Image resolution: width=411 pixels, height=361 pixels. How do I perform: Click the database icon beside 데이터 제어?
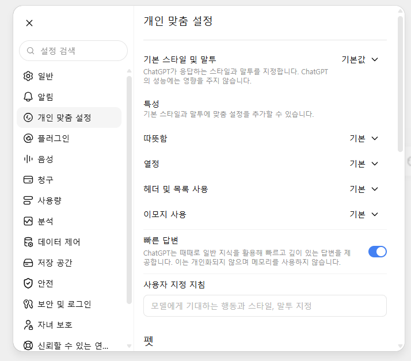[x=28, y=242]
